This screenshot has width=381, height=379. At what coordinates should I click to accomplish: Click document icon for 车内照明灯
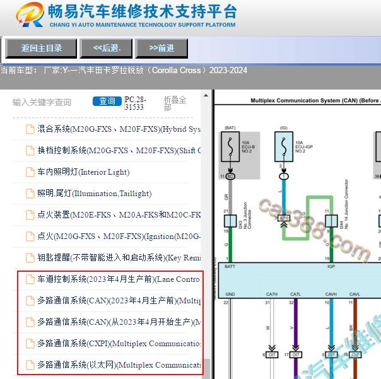(30, 172)
